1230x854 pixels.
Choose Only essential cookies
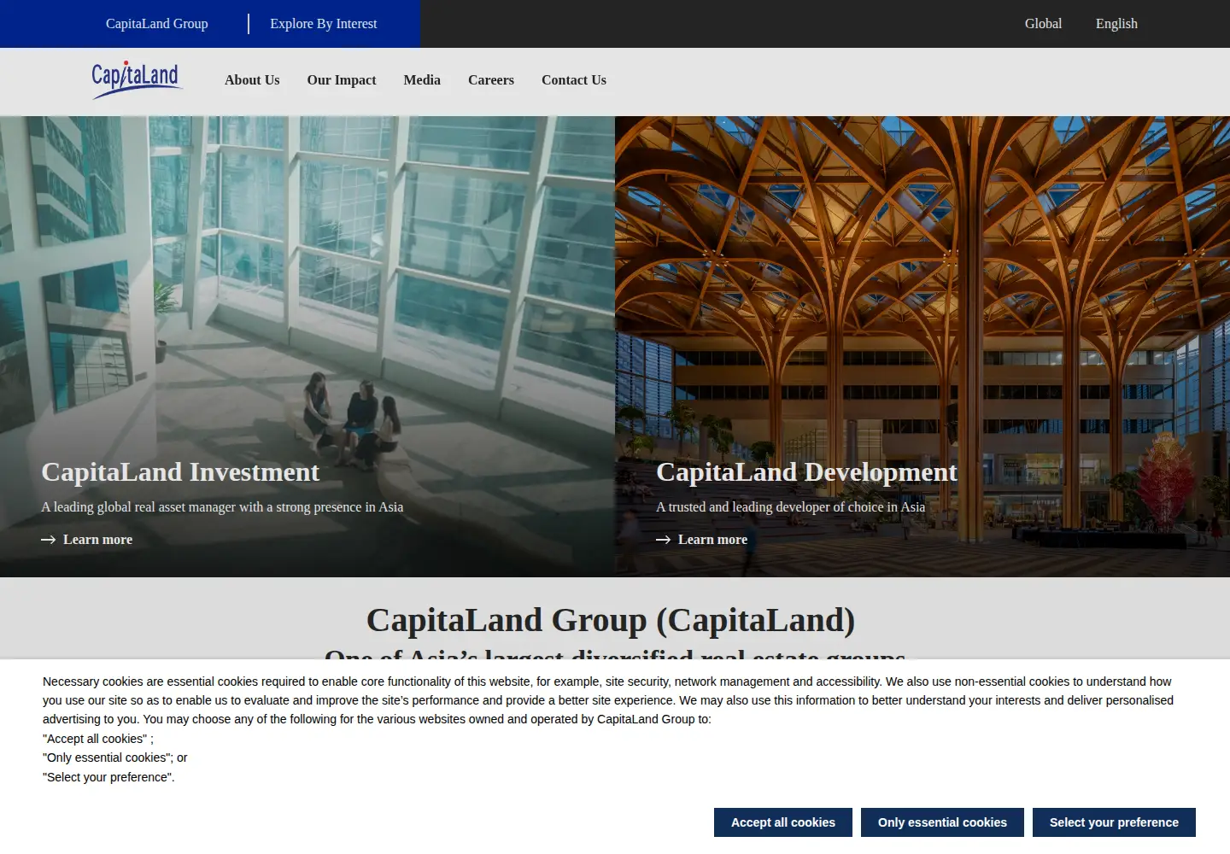click(942, 822)
